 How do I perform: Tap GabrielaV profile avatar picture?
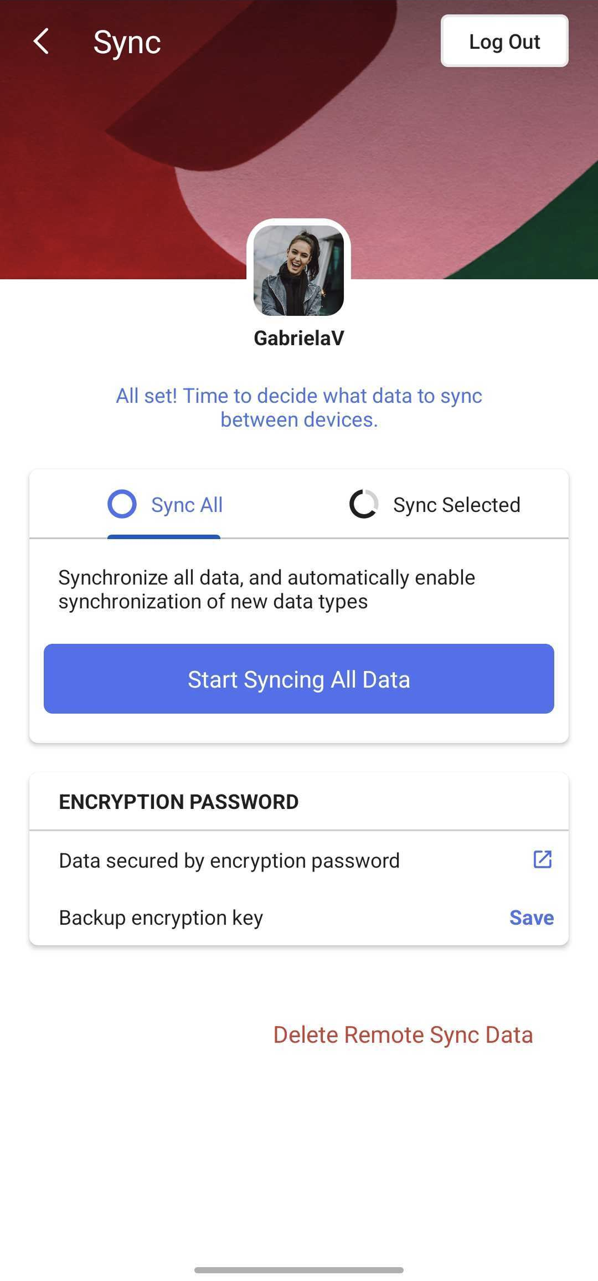pyautogui.click(x=299, y=270)
